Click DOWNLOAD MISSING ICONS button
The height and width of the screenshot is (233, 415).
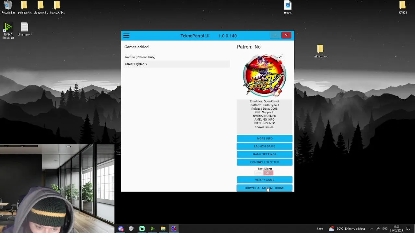pyautogui.click(x=265, y=188)
